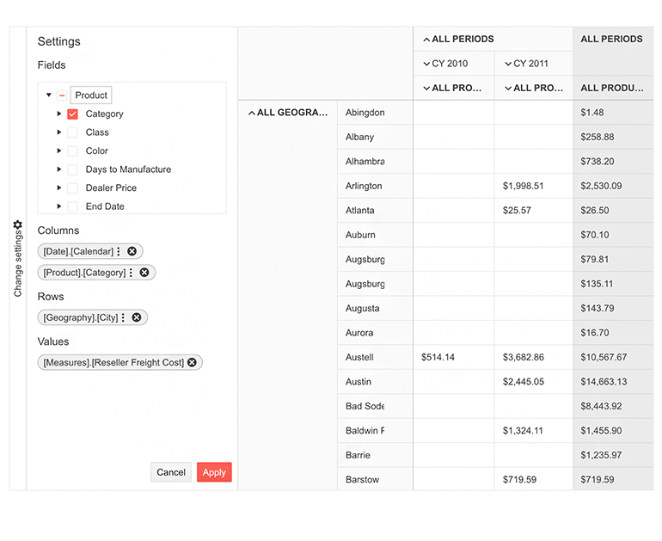Open the [Date].[Calendar] chip options menu
662x541 pixels.
(119, 251)
